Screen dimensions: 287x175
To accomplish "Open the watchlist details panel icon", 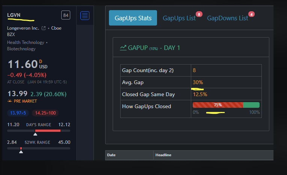I will click(x=85, y=15).
